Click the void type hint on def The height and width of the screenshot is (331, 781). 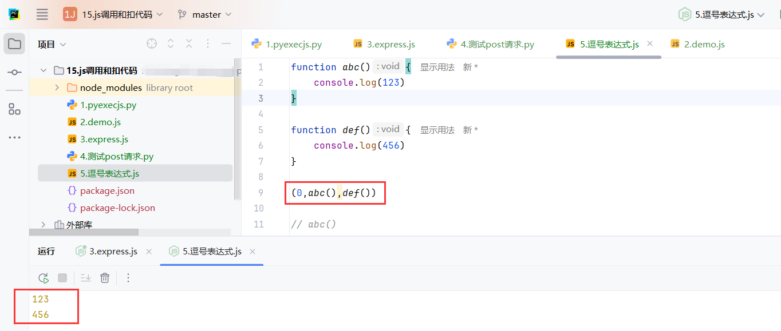tap(388, 129)
